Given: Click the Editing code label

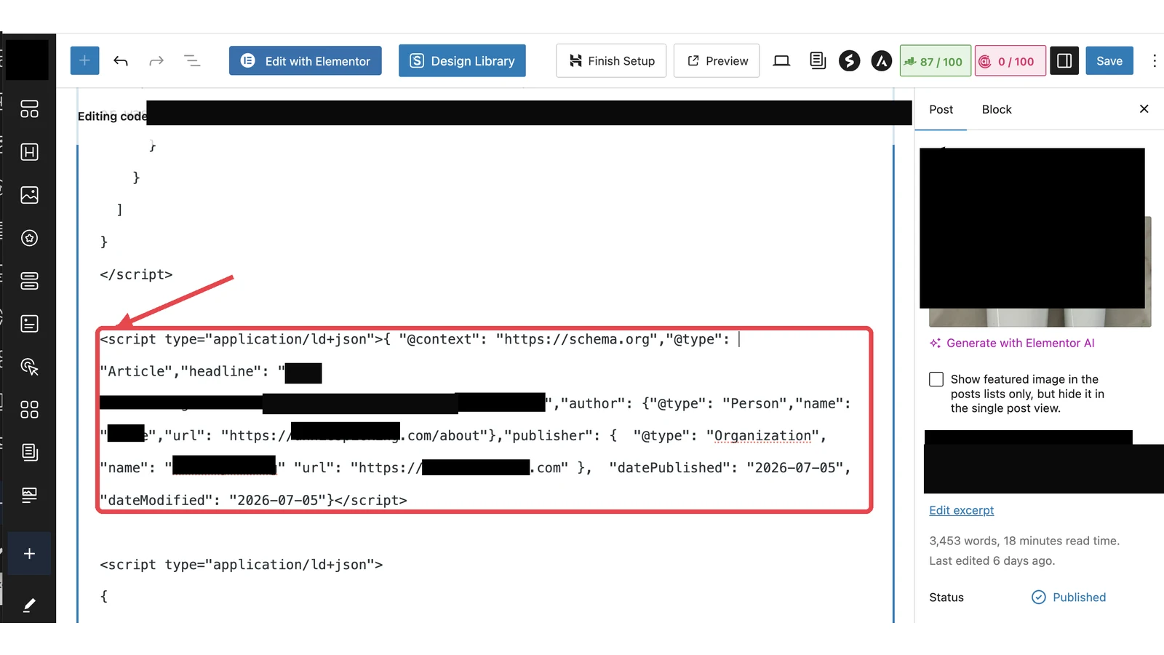Looking at the screenshot, I should pyautogui.click(x=112, y=116).
